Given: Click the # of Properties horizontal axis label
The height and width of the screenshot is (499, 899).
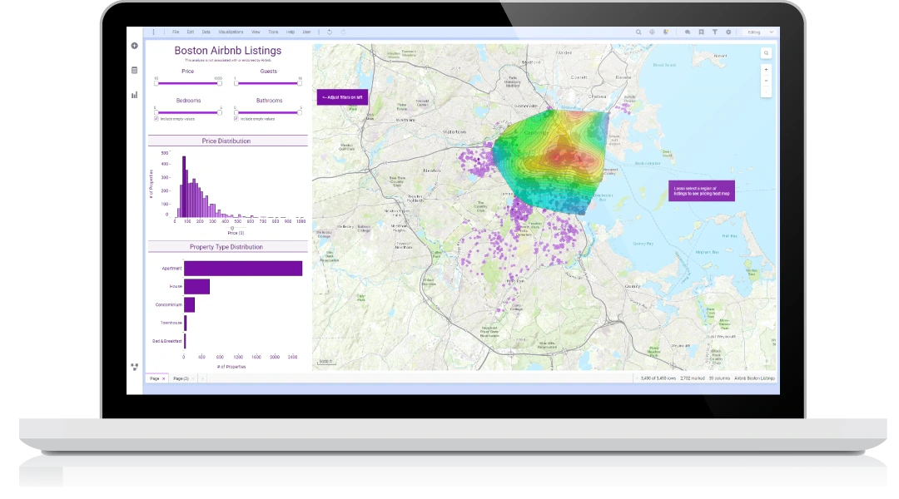Looking at the screenshot, I should click(231, 367).
